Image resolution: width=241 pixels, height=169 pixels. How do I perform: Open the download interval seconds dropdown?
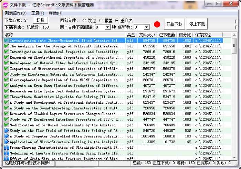pyautogui.click(x=107, y=27)
